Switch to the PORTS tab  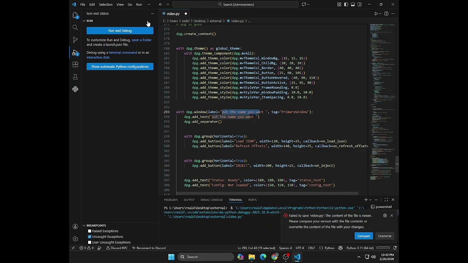point(252,200)
